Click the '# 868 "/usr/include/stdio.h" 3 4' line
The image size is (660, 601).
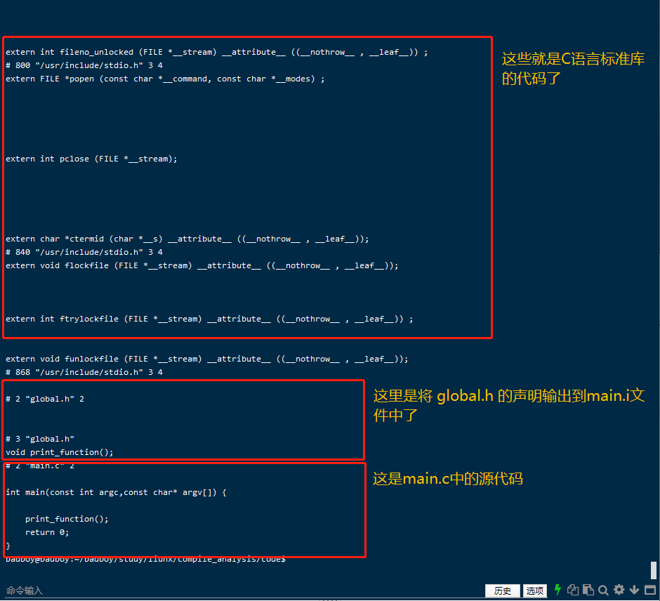84,372
